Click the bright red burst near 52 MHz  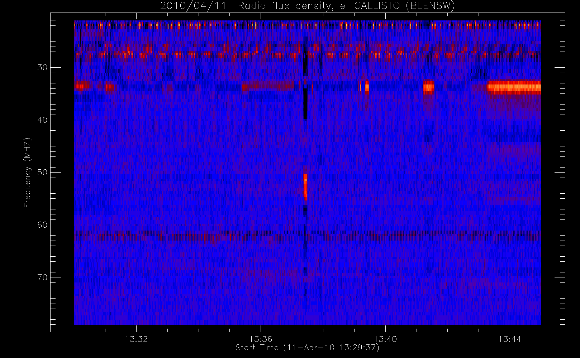(x=305, y=187)
